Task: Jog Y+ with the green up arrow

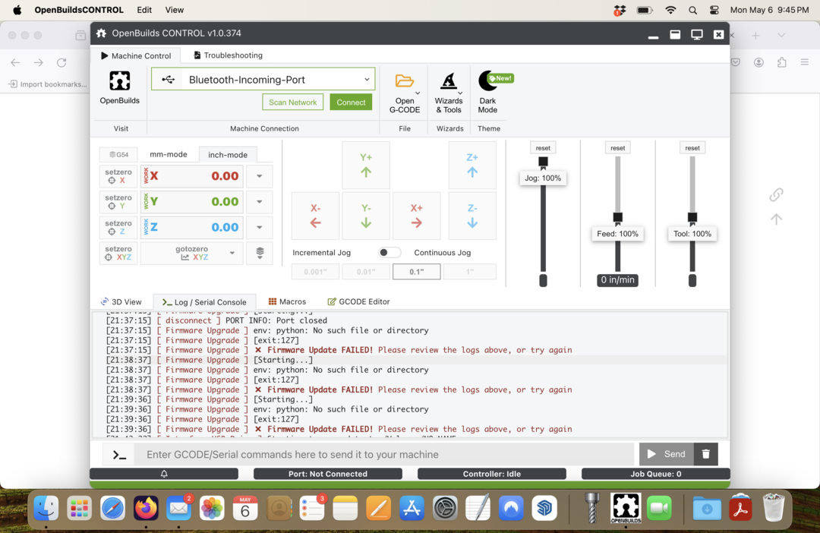Action: pos(366,166)
